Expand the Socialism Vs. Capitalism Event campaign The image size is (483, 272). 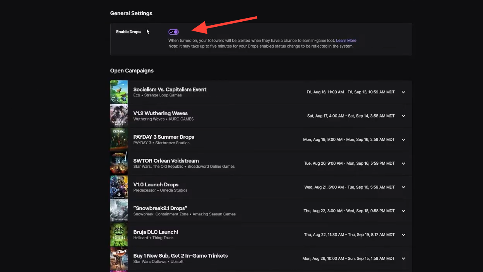tap(403, 92)
